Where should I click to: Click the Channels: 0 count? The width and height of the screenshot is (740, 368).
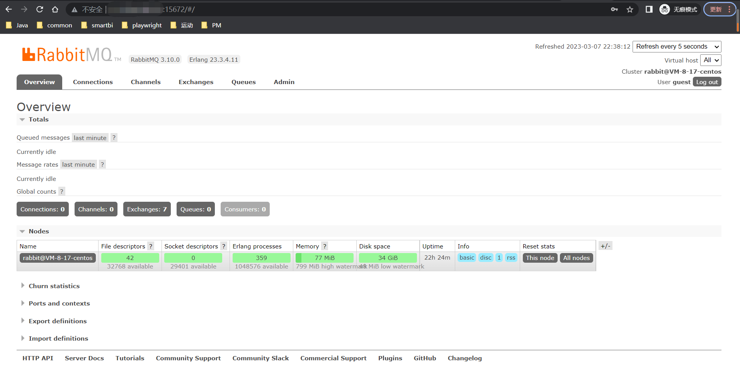pyautogui.click(x=96, y=209)
